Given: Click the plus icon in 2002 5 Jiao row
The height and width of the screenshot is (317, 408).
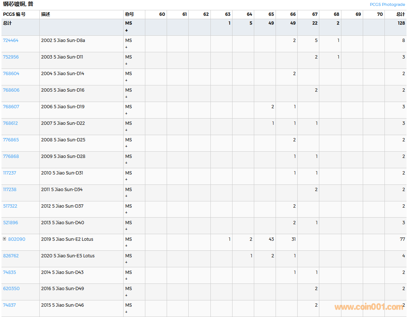Looking at the screenshot, I should point(126,47).
